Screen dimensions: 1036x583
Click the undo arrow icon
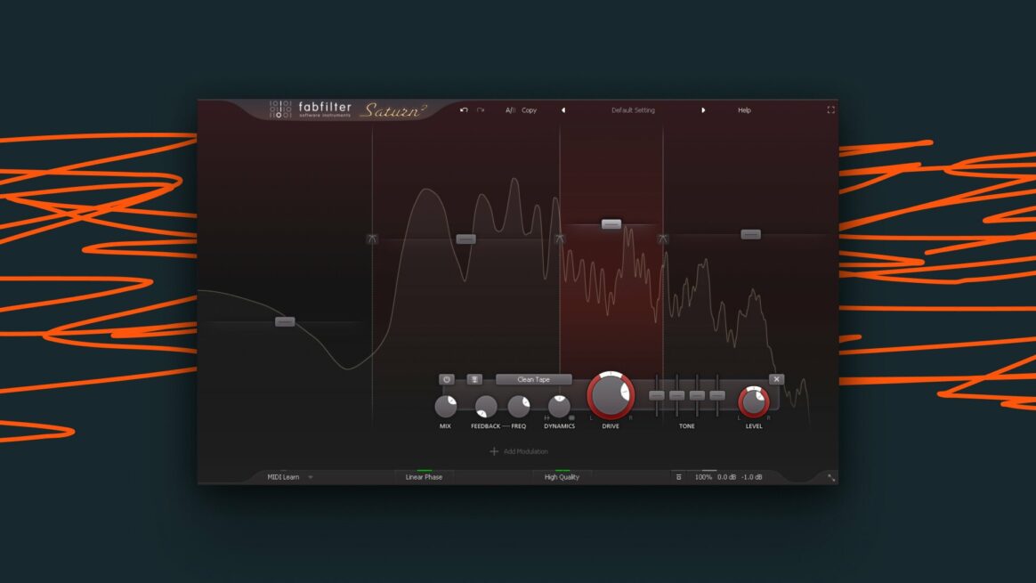click(x=462, y=109)
